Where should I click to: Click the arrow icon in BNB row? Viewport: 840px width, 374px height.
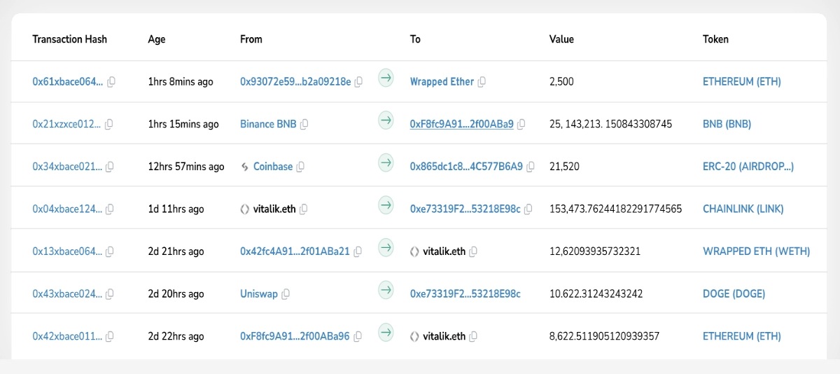[x=386, y=120]
